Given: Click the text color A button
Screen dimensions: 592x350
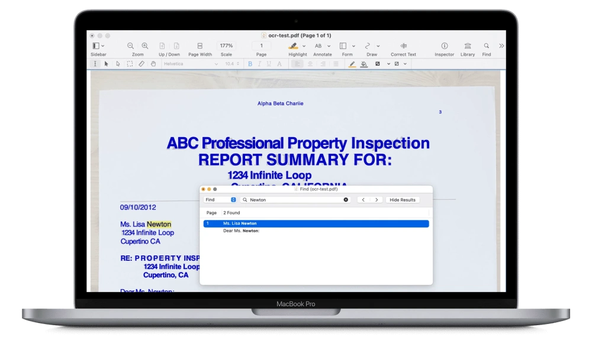Looking at the screenshot, I should click(x=279, y=64).
